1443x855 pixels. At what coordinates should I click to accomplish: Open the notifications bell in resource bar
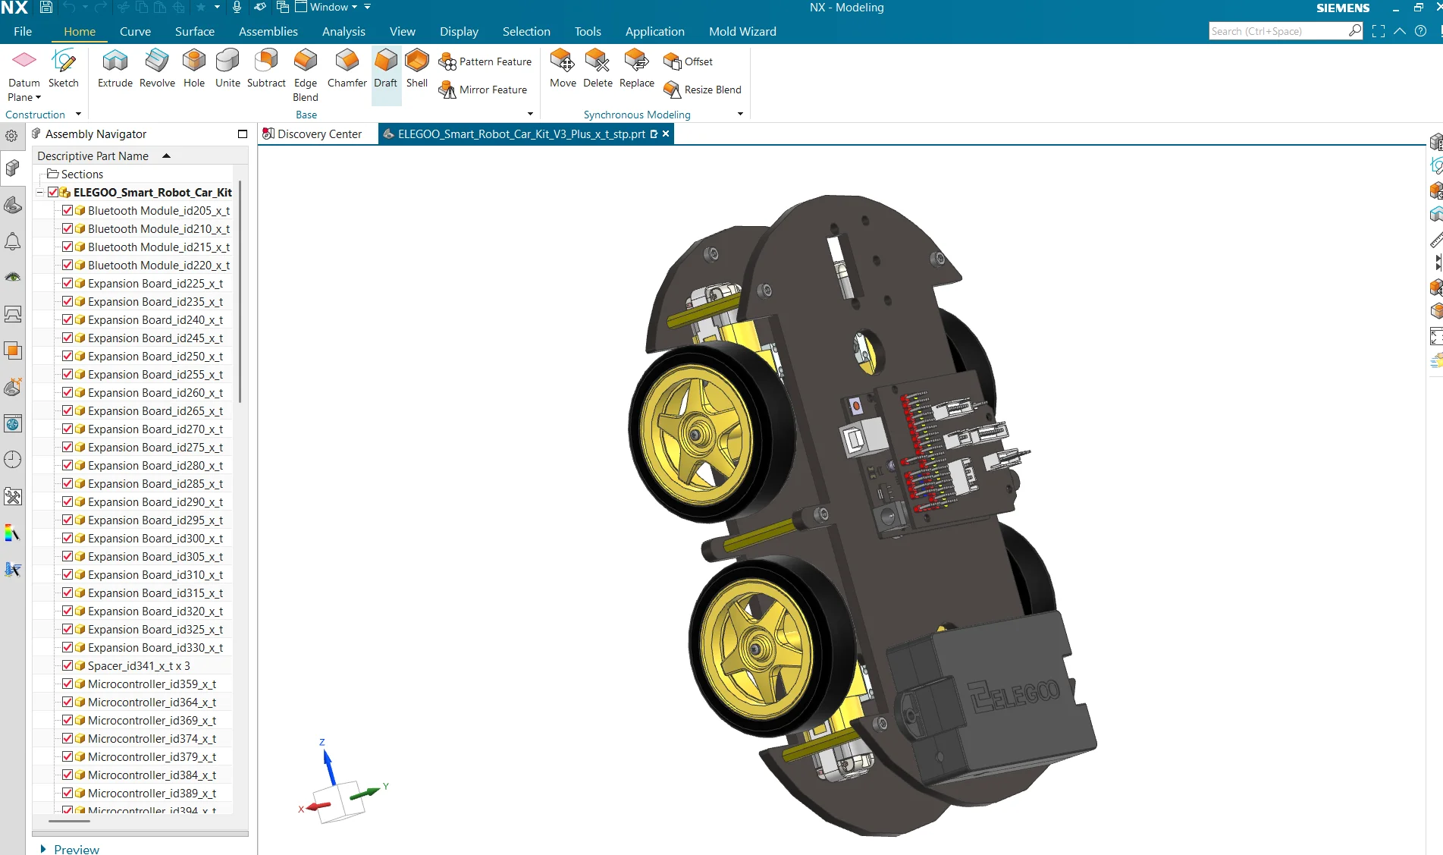coord(13,242)
